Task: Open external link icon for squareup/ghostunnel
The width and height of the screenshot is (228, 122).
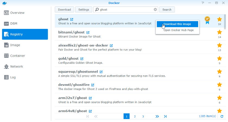Action: point(101,72)
